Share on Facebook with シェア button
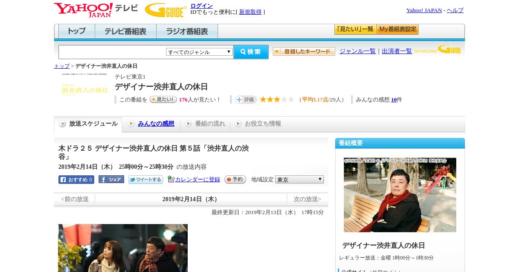This screenshot has width=519, height=272. (x=111, y=179)
